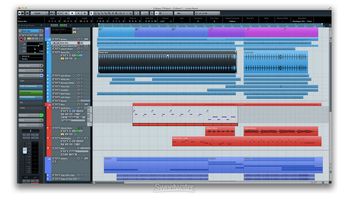Click the Stereo In input routing field
The image size is (348, 198).
pos(31,57)
